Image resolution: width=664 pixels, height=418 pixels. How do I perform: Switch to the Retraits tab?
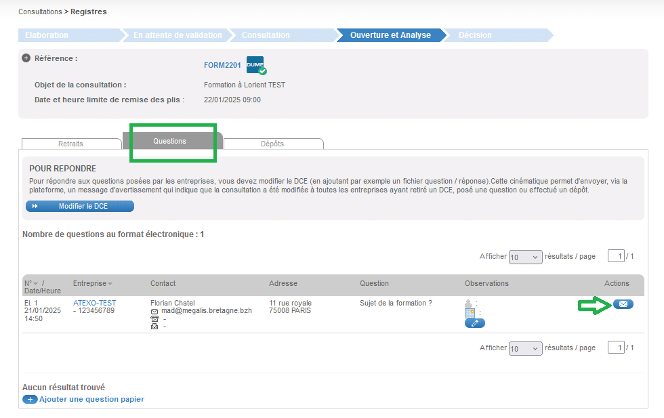coord(70,144)
